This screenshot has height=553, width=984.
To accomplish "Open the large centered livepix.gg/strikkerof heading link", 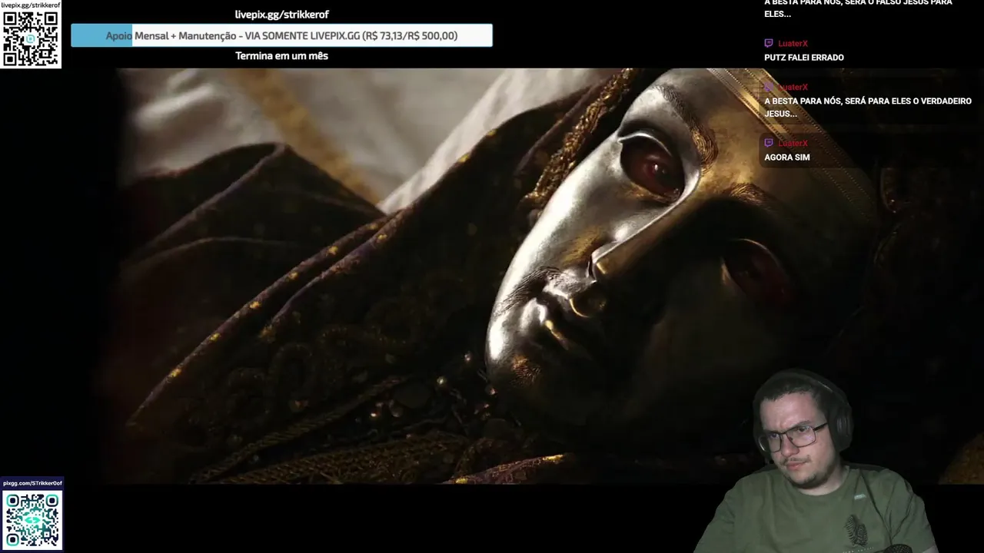I will point(281,15).
